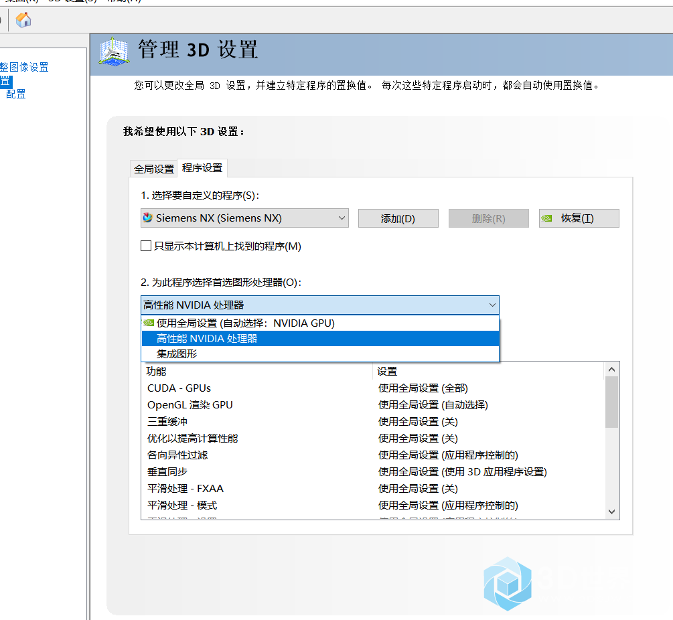
Task: Click the 功能 column header
Action: pos(256,371)
